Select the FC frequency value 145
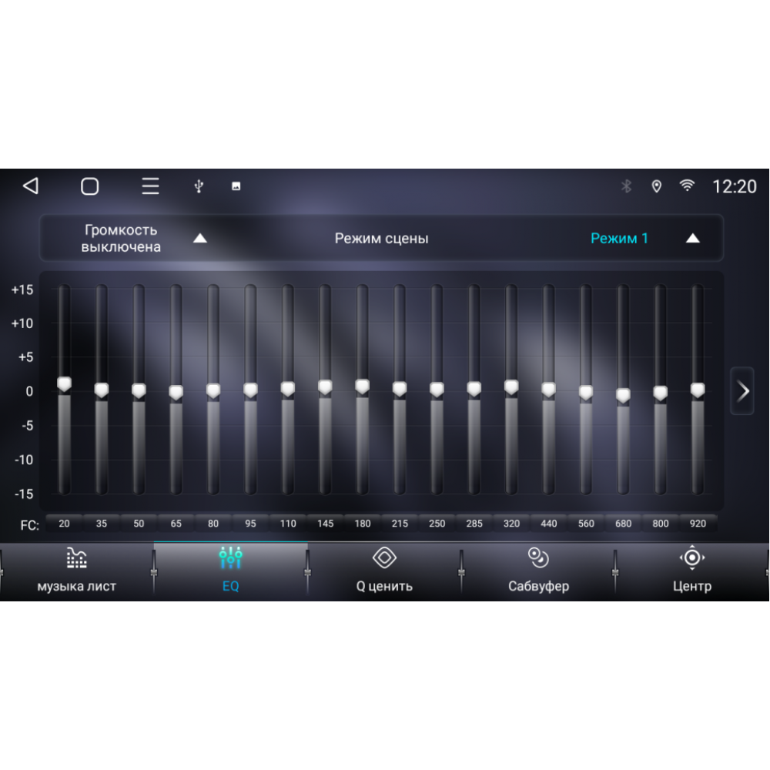 coord(325,524)
